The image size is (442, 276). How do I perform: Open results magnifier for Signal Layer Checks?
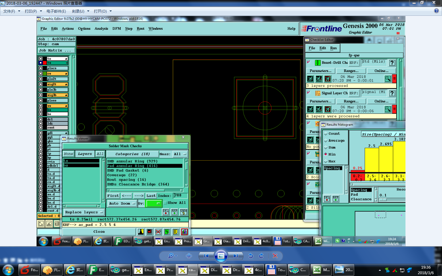pos(388,109)
